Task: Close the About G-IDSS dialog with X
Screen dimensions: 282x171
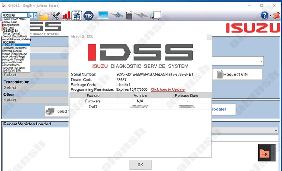Action: [209, 37]
